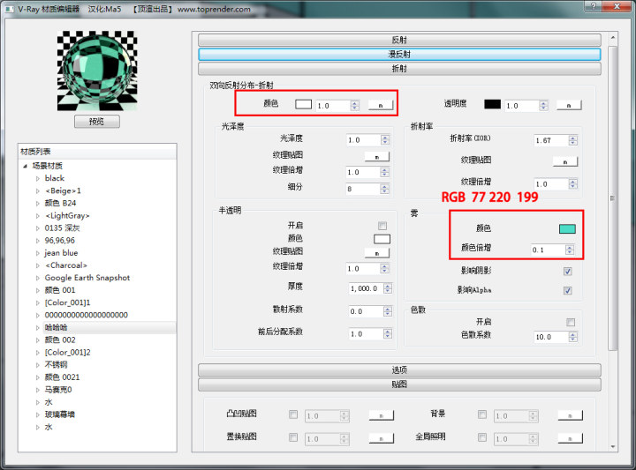Click the scrollbar down arrow
The width and height of the screenshot is (636, 470).
(x=612, y=447)
